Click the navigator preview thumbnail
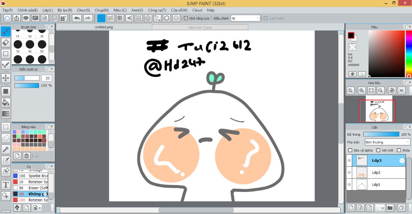The height and width of the screenshot is (214, 412). (377, 111)
